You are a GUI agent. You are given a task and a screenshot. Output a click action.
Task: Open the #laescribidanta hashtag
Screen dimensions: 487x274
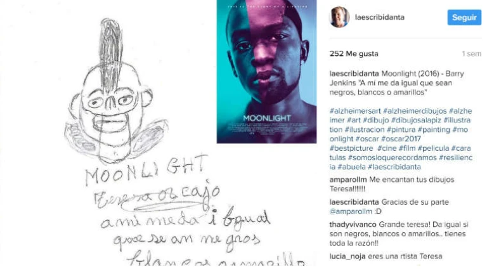pos(394,167)
